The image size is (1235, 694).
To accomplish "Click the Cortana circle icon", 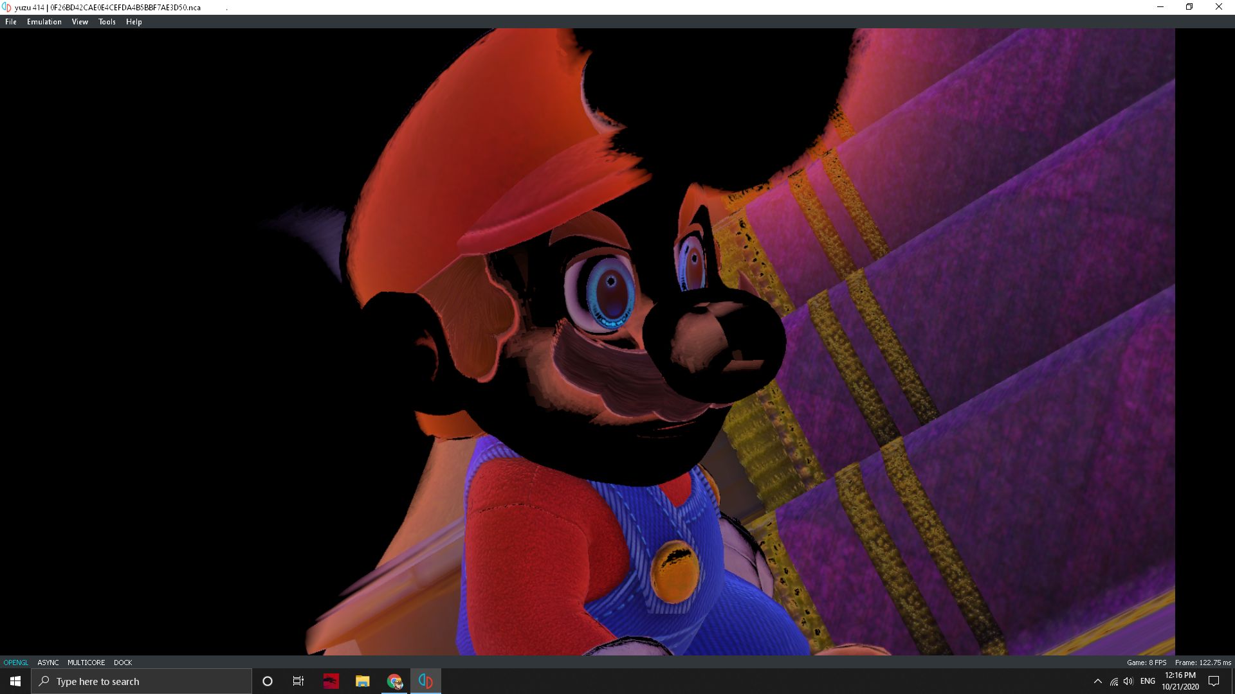I will [267, 681].
